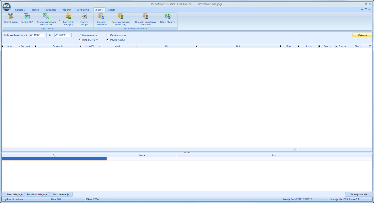Click the Odśwież refresh button
This screenshot has width=374, height=203.
coord(362,35)
